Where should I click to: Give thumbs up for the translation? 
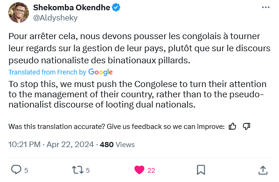[x=232, y=127]
